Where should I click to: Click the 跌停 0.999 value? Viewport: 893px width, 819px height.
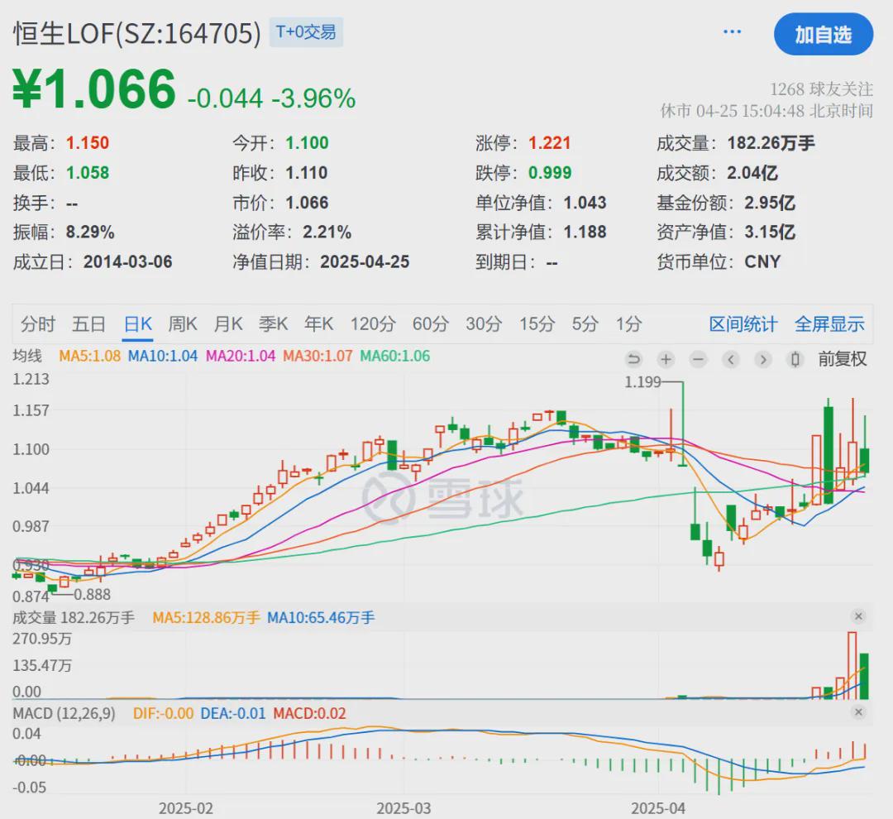pyautogui.click(x=550, y=173)
